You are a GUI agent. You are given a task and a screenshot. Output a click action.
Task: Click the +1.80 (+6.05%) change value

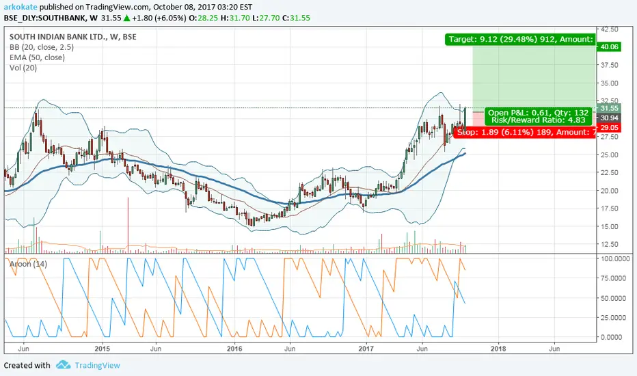(x=159, y=18)
